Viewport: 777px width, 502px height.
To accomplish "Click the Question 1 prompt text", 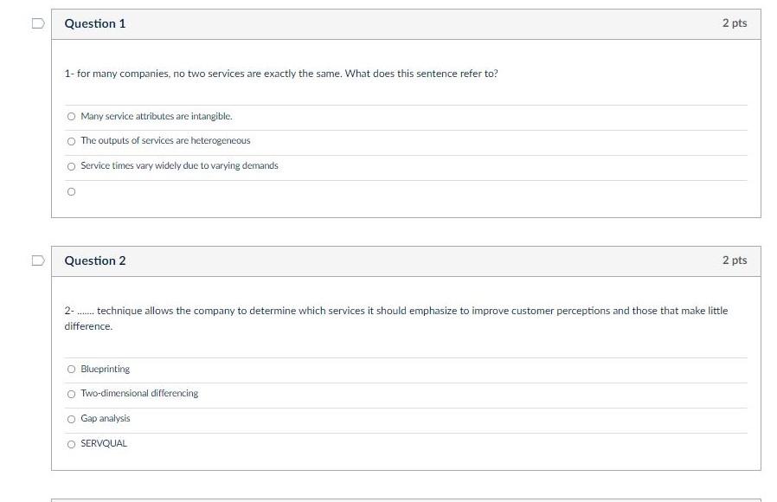I will [x=281, y=74].
